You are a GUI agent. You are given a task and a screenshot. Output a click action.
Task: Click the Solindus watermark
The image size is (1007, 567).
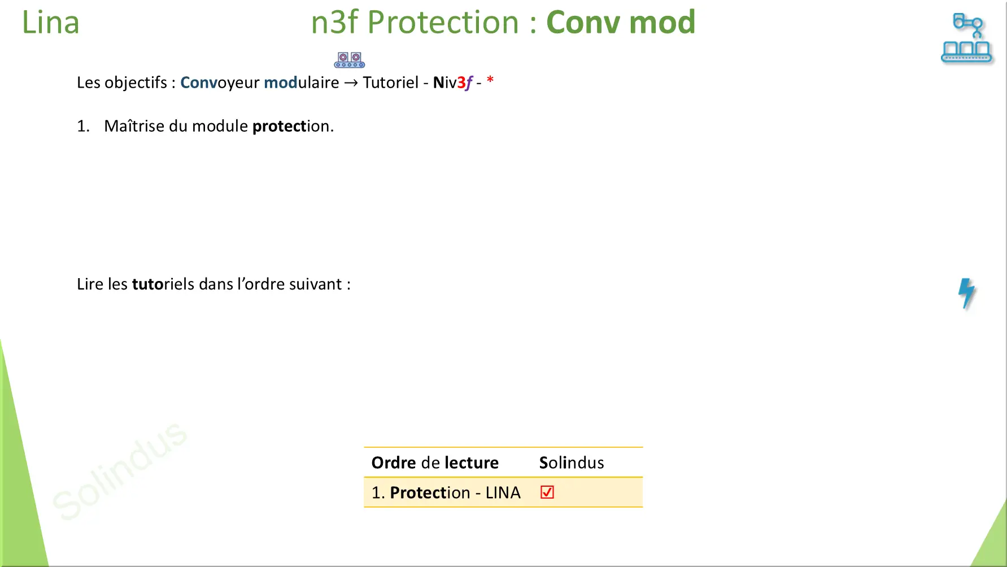pyautogui.click(x=119, y=470)
